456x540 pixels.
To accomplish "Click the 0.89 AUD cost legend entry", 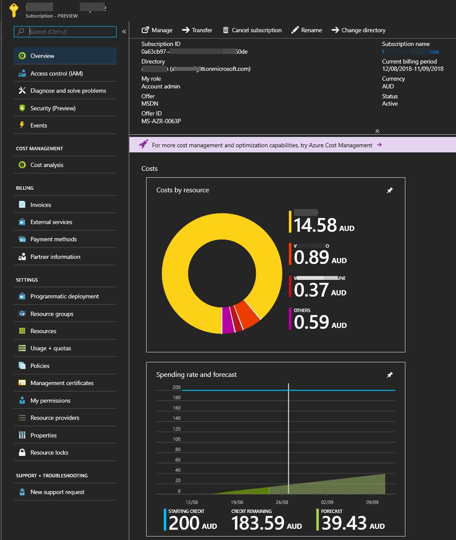I will tap(318, 255).
